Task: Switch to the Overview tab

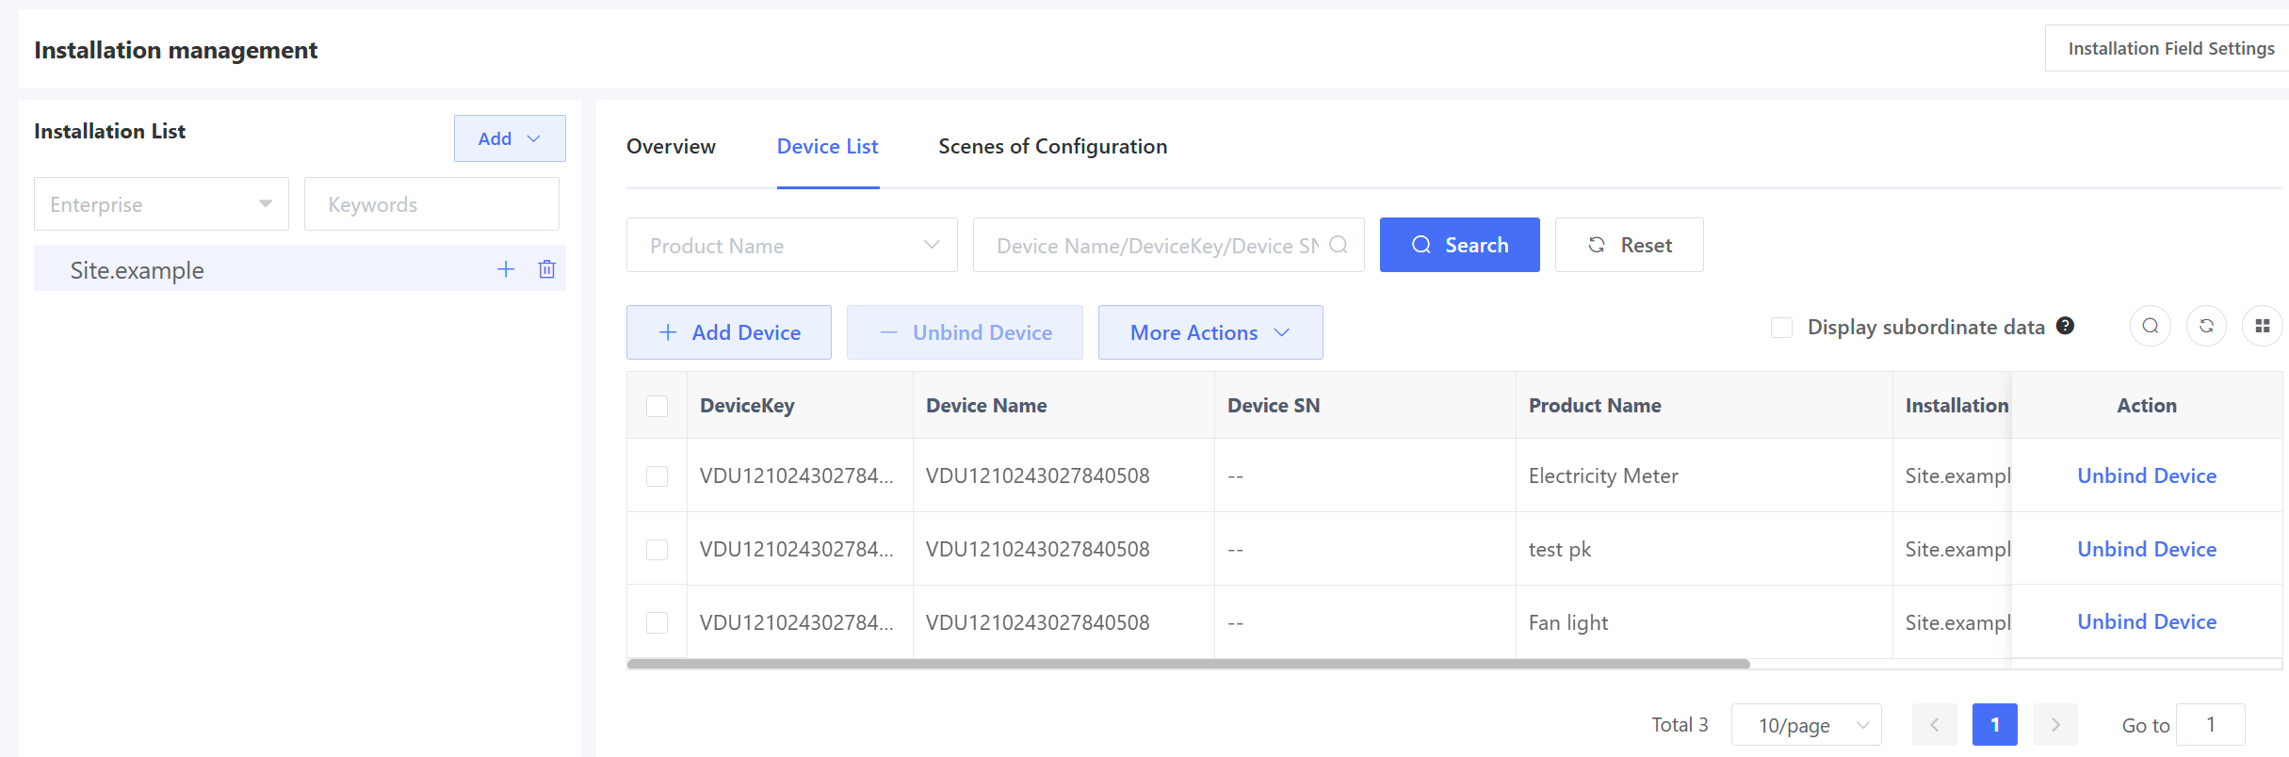Action: tap(671, 147)
